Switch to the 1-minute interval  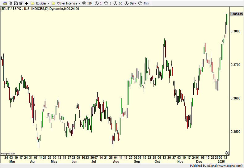[99, 3]
